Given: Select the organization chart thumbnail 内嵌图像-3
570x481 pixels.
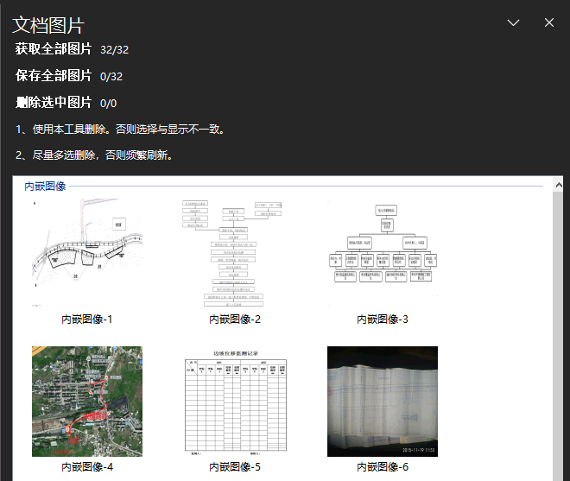Looking at the screenshot, I should [x=383, y=253].
